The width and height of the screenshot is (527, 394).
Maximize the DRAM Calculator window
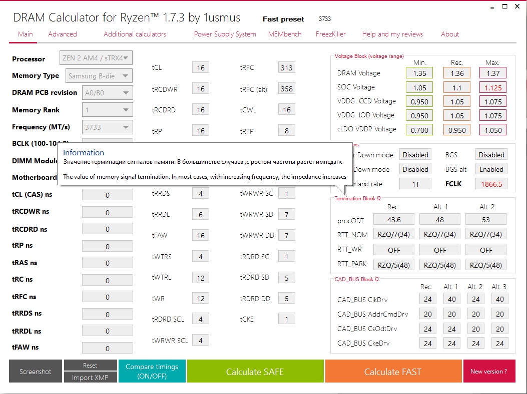505,6
